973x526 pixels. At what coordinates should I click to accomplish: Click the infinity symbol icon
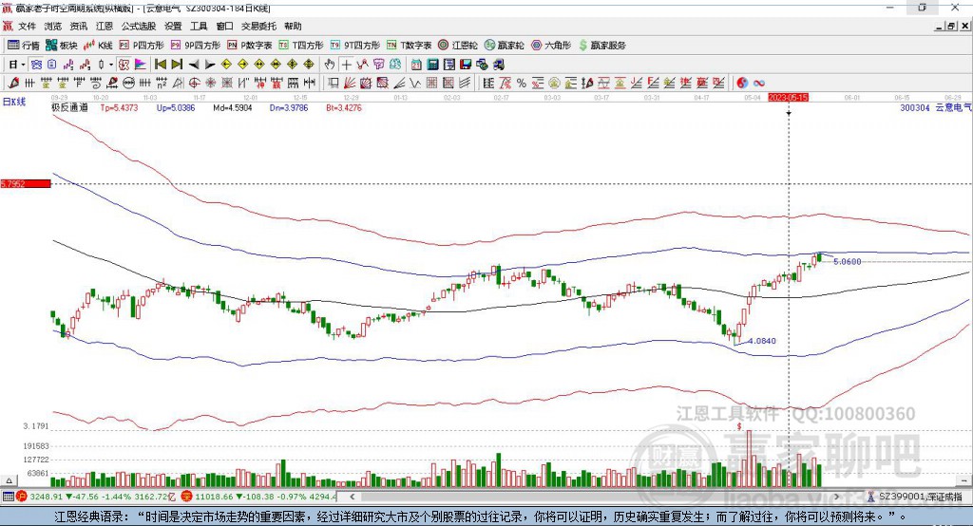(759, 83)
